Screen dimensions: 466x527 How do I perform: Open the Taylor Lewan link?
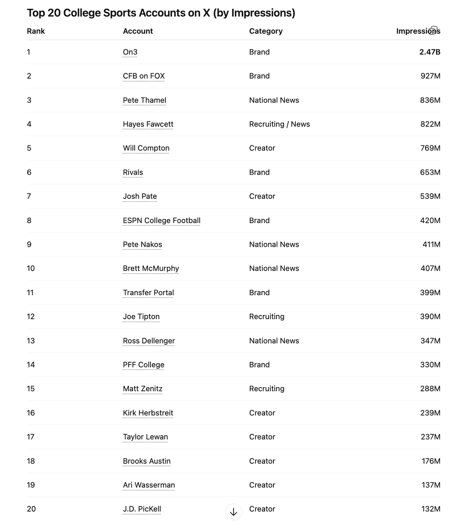tap(145, 437)
